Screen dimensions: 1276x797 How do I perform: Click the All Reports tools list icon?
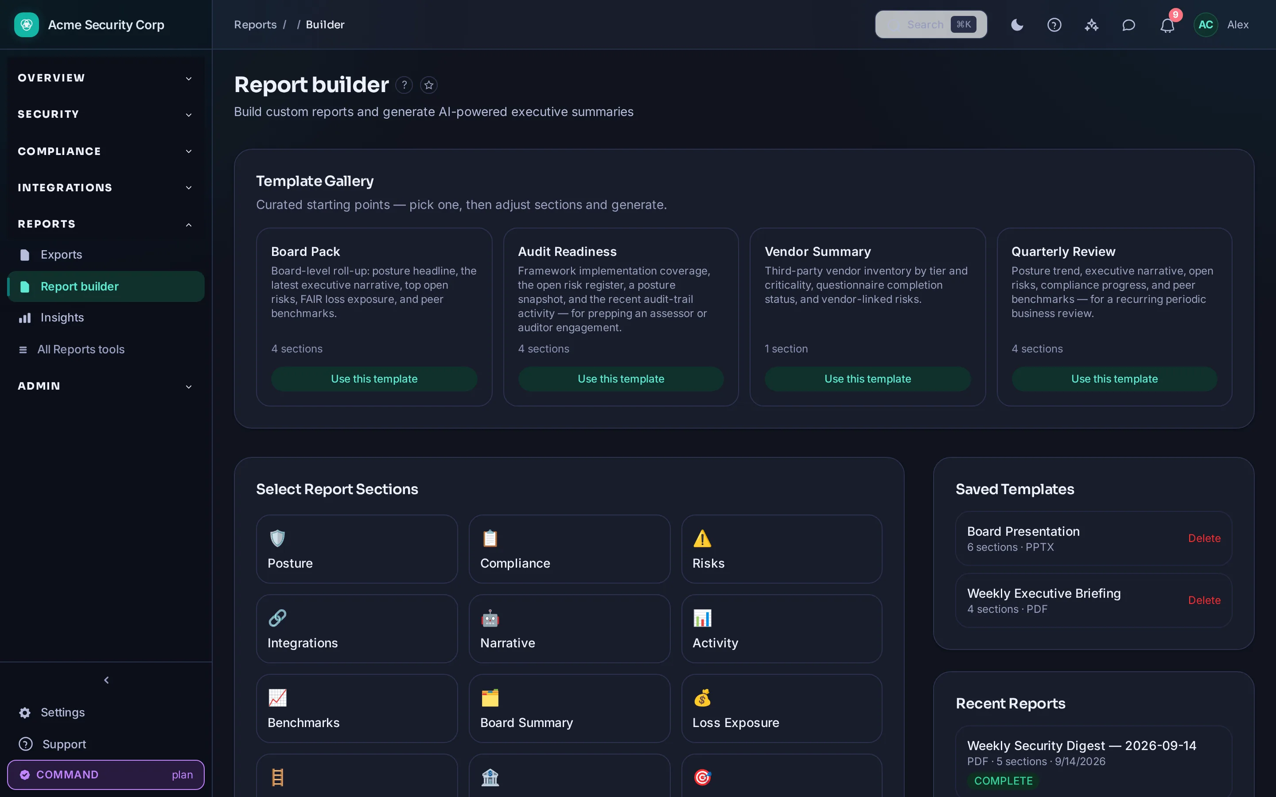[23, 349]
